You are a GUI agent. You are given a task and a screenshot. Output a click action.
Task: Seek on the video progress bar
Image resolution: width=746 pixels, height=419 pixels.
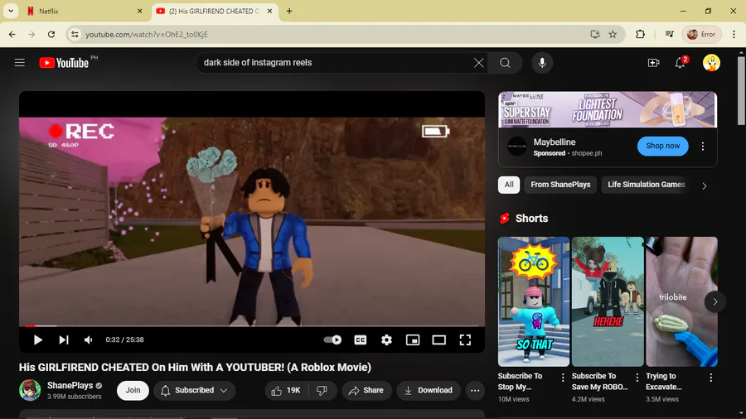(x=252, y=326)
